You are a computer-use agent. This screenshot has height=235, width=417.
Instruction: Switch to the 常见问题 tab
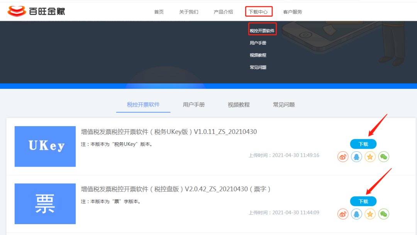[x=284, y=105]
